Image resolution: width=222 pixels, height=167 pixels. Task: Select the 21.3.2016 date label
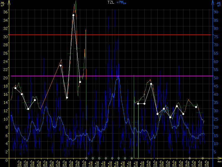(x=19, y=163)
